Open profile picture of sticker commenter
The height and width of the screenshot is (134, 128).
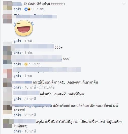coord(7,19)
